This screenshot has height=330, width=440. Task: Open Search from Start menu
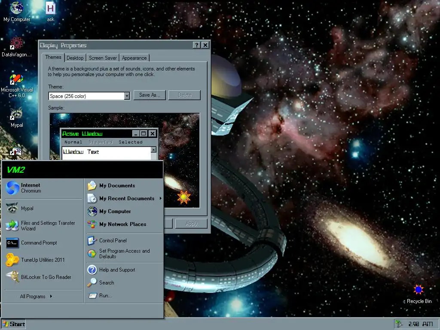point(124,283)
